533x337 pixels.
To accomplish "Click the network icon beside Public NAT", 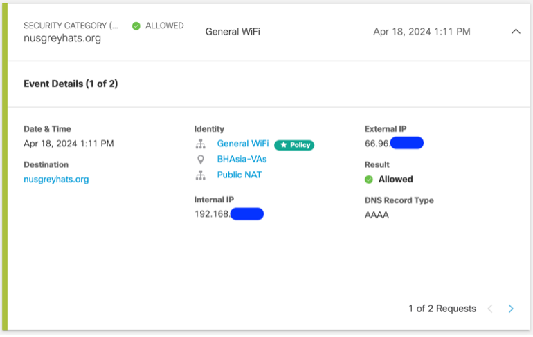I will tap(201, 175).
